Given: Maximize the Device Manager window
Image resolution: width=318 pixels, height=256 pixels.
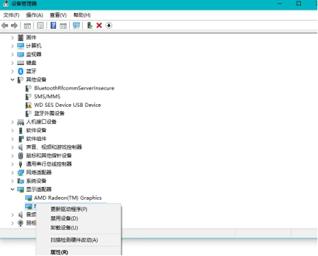Looking at the screenshot, I should 299,3.
